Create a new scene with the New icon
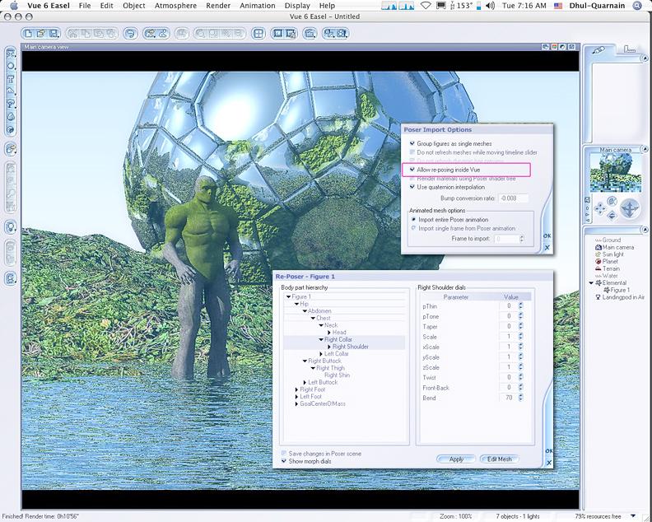This screenshot has height=522, width=652. pos(28,34)
